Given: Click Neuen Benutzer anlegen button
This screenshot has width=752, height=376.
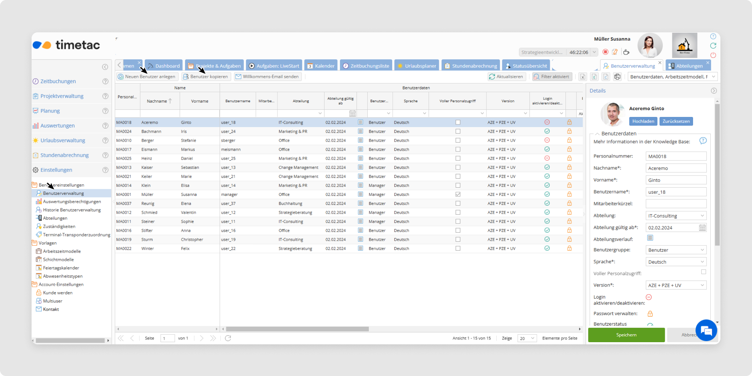Looking at the screenshot, I should 147,77.
